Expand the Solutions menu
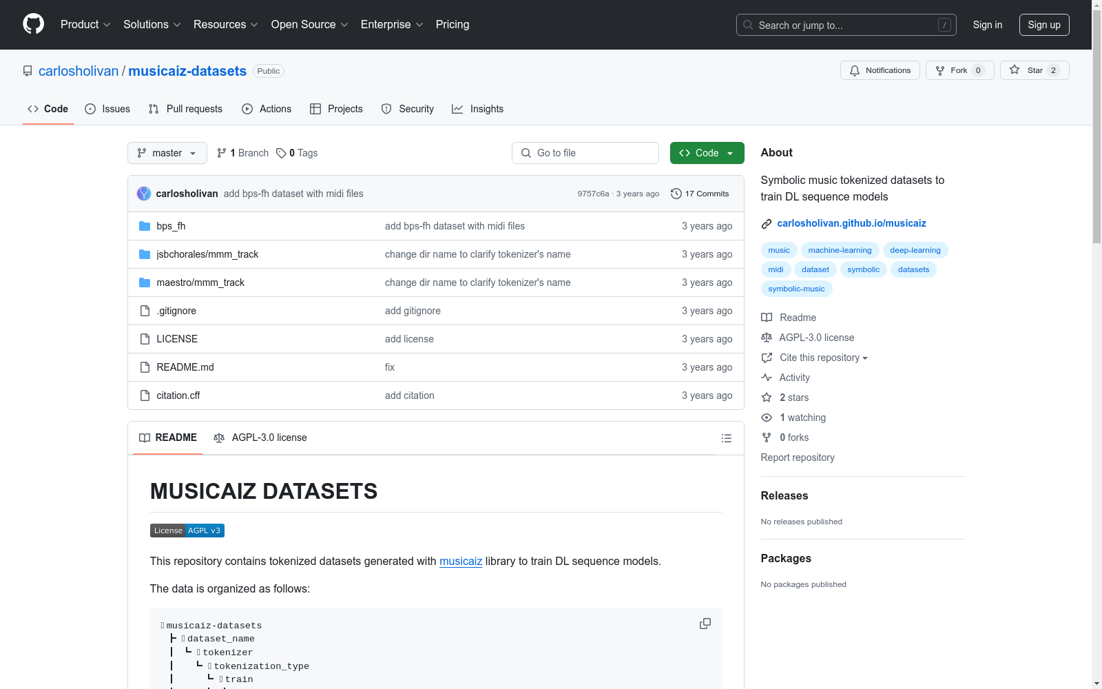The width and height of the screenshot is (1102, 689). coord(152,25)
